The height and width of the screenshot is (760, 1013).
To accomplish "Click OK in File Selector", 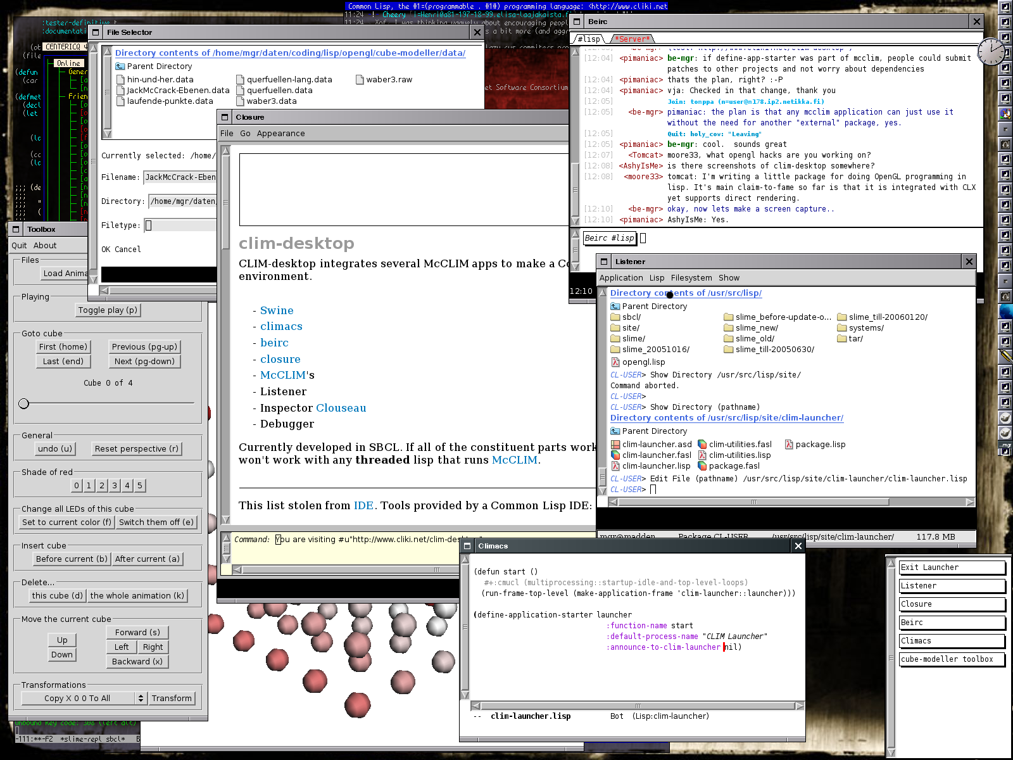I will 106,250.
